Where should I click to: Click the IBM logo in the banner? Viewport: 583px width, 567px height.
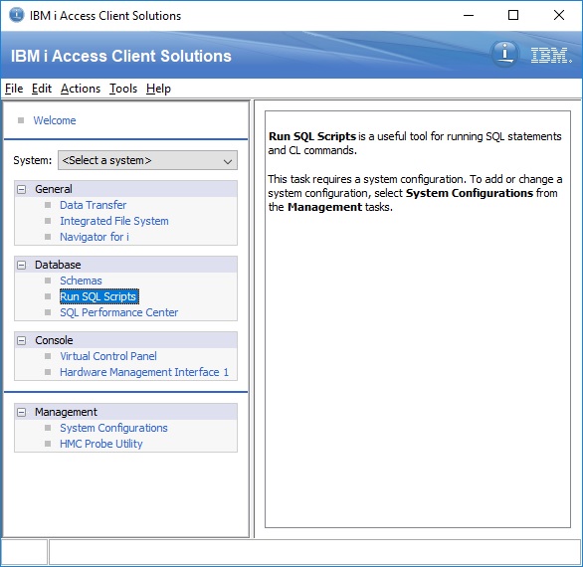coord(551,56)
